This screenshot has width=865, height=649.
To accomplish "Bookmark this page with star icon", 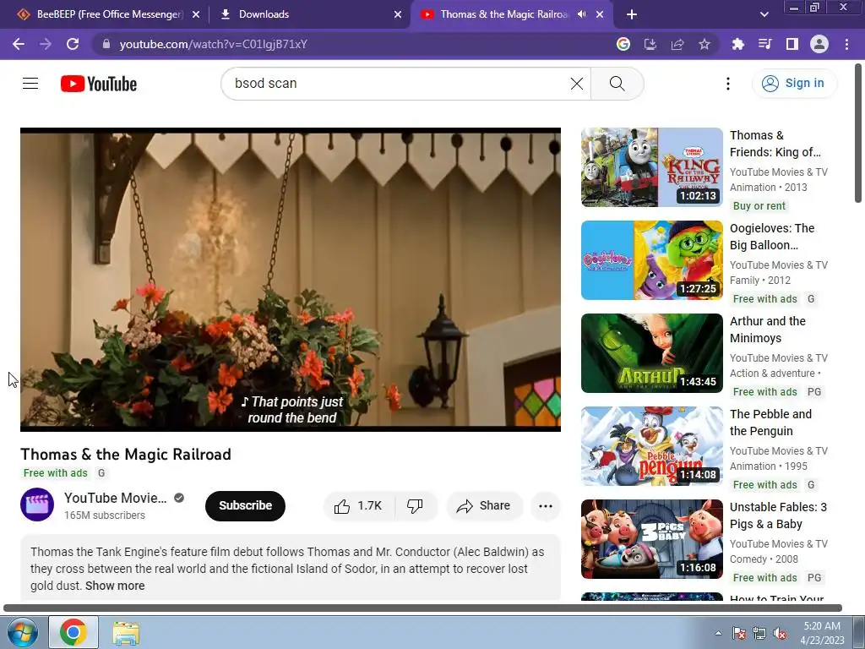I will coord(705,44).
